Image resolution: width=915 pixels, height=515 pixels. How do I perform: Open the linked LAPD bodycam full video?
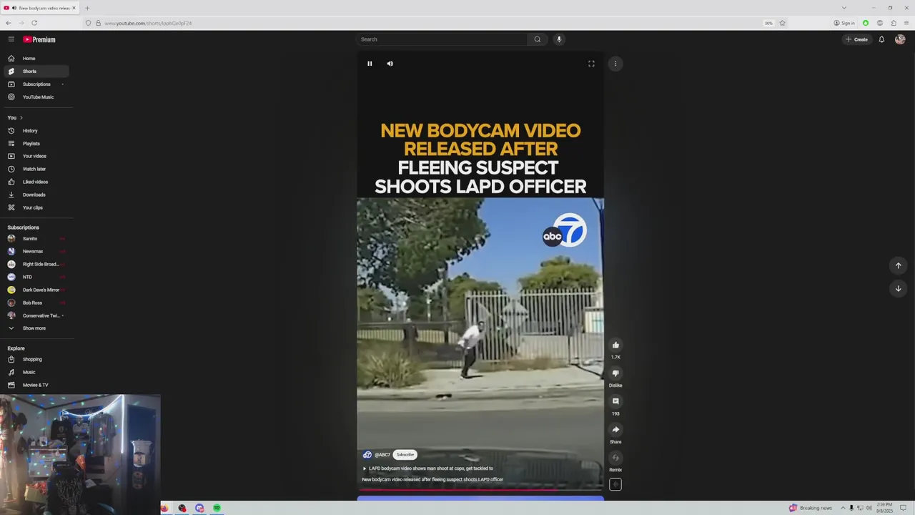point(428,469)
